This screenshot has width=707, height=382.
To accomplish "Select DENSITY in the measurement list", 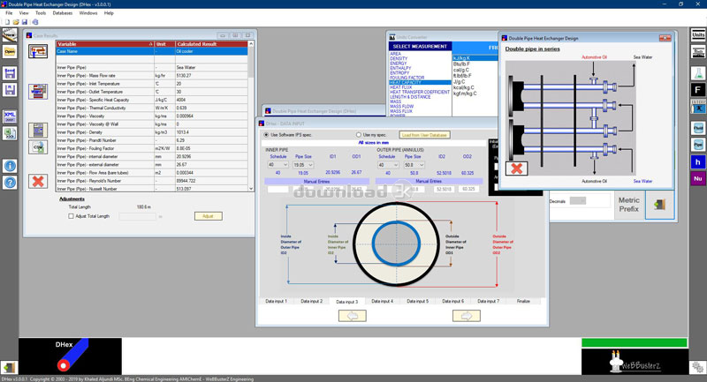I will (x=399, y=58).
